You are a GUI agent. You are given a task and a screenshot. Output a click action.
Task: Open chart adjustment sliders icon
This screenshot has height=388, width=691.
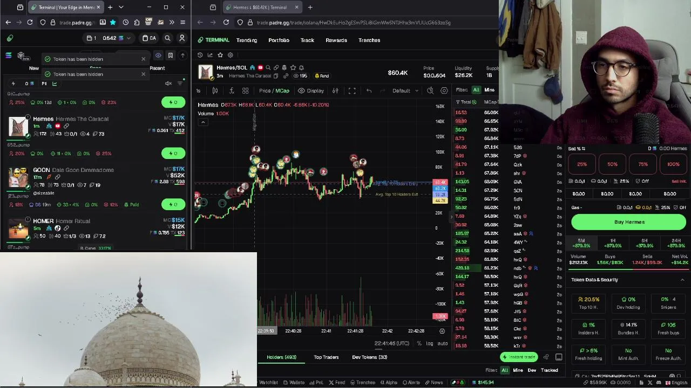[335, 91]
